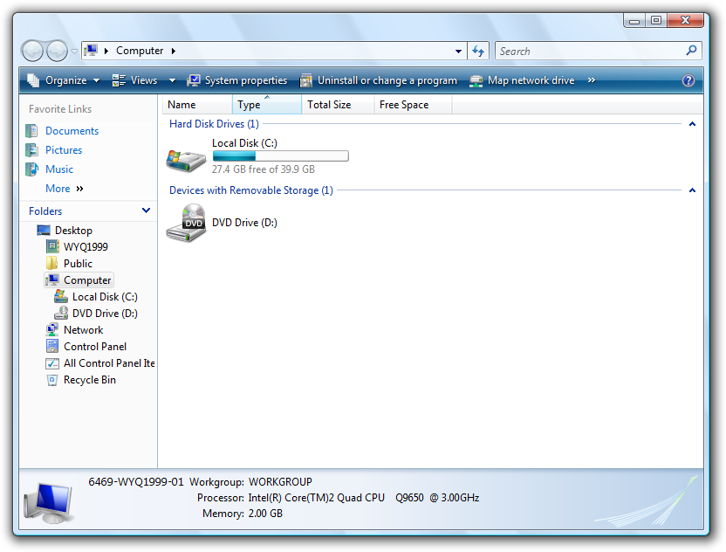Collapse the Hard Disk Drives group
This screenshot has width=726, height=552.
692,124
